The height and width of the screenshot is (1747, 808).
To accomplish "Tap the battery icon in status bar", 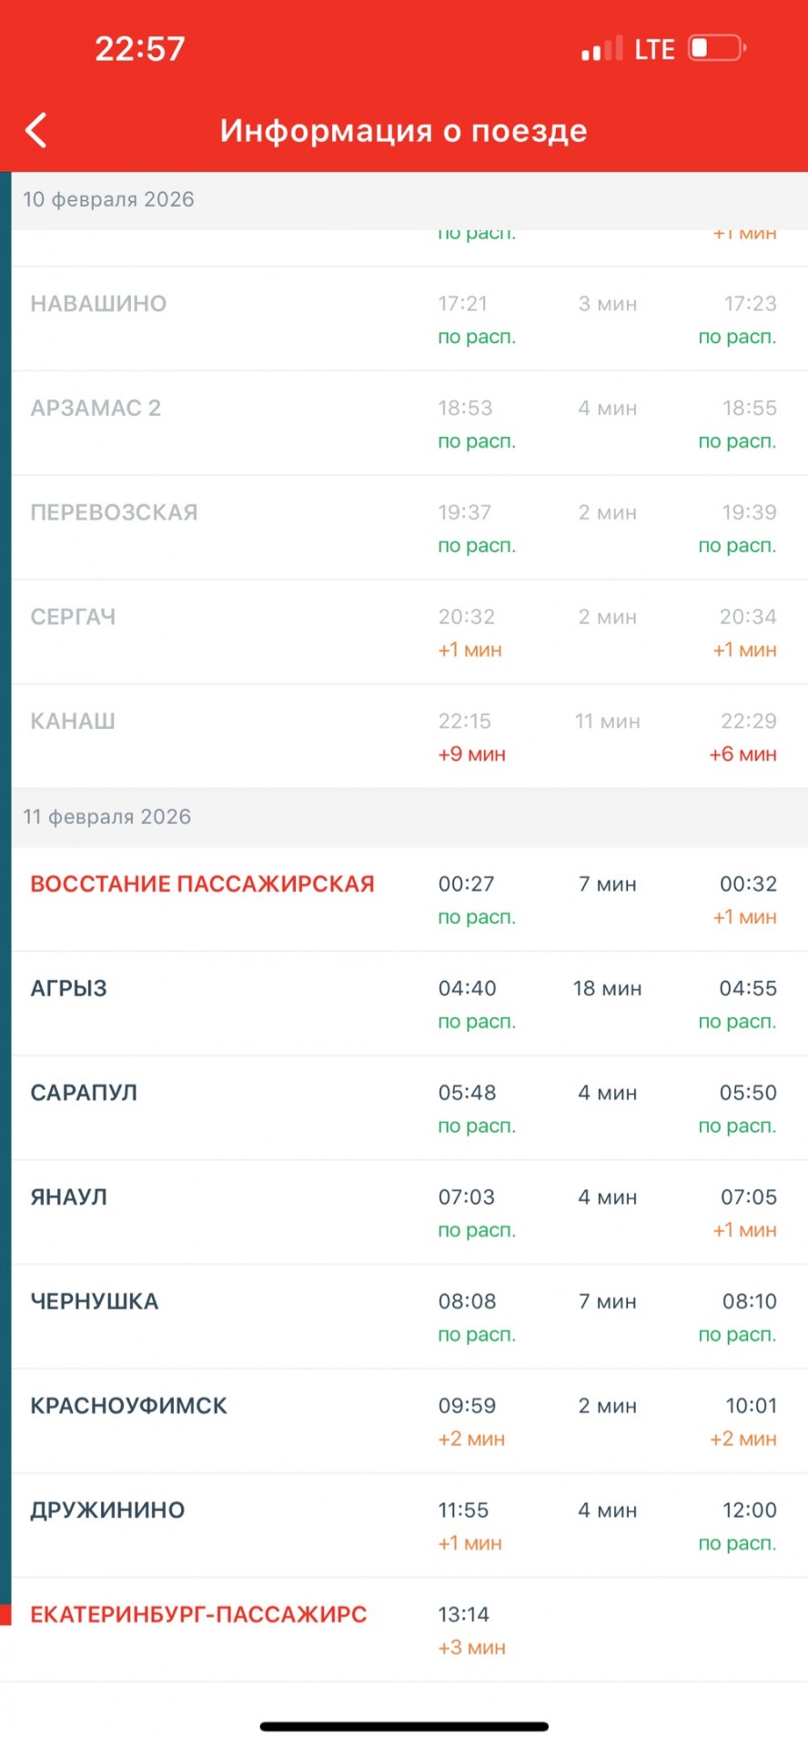I will point(717,47).
